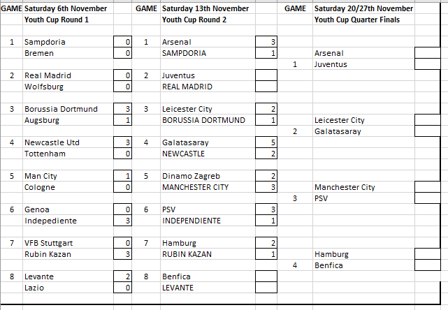Click the Dinamo Zagreb team cell

(191, 176)
